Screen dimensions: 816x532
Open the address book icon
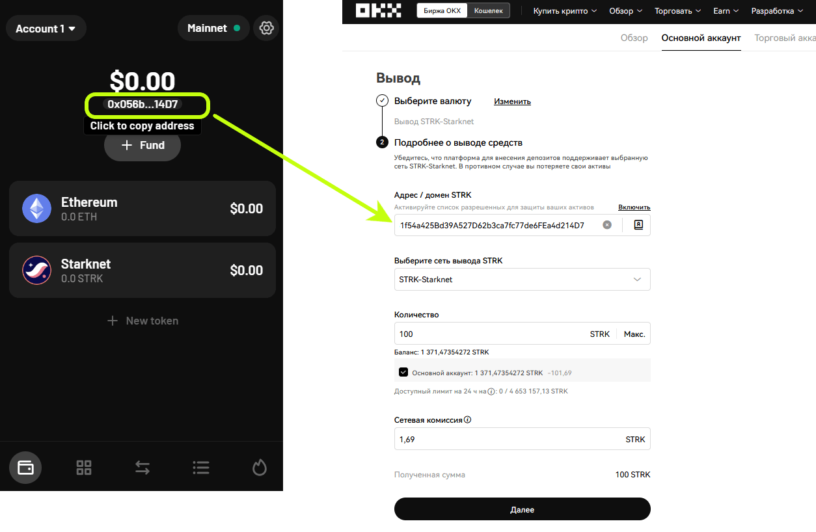tap(638, 225)
